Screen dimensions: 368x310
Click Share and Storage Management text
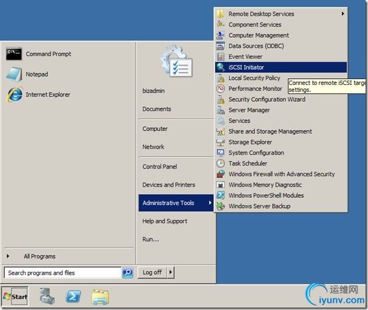click(270, 131)
